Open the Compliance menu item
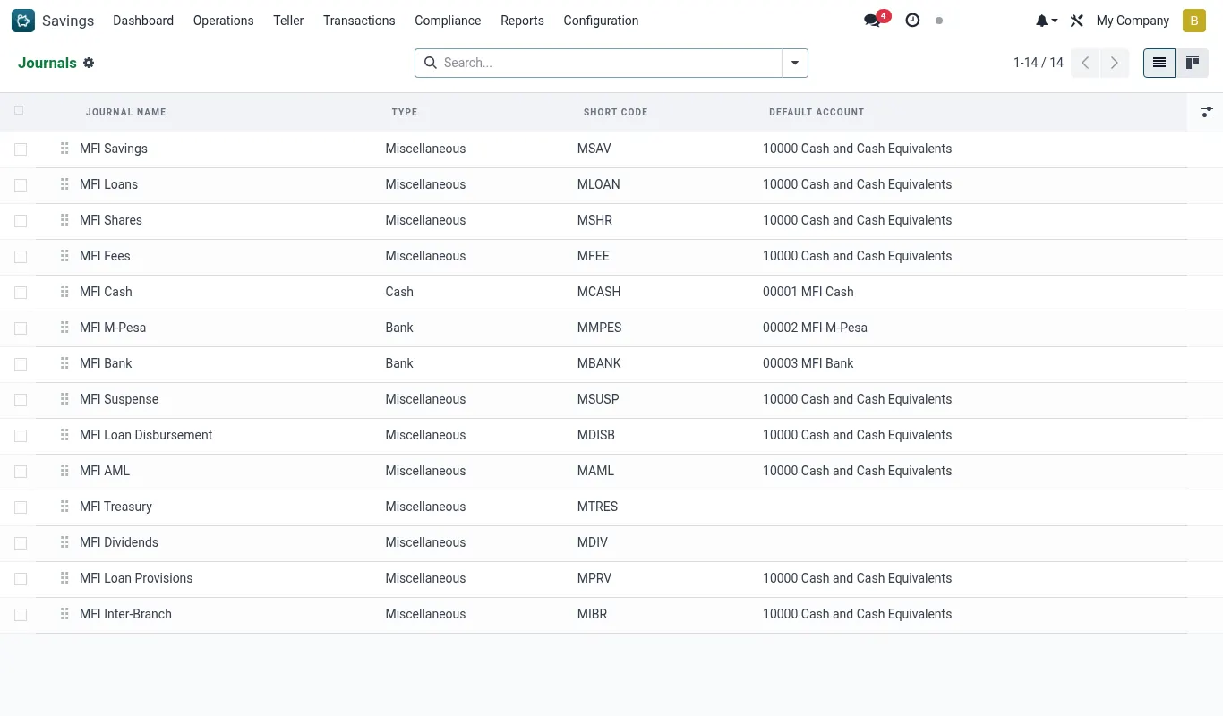 coord(448,21)
